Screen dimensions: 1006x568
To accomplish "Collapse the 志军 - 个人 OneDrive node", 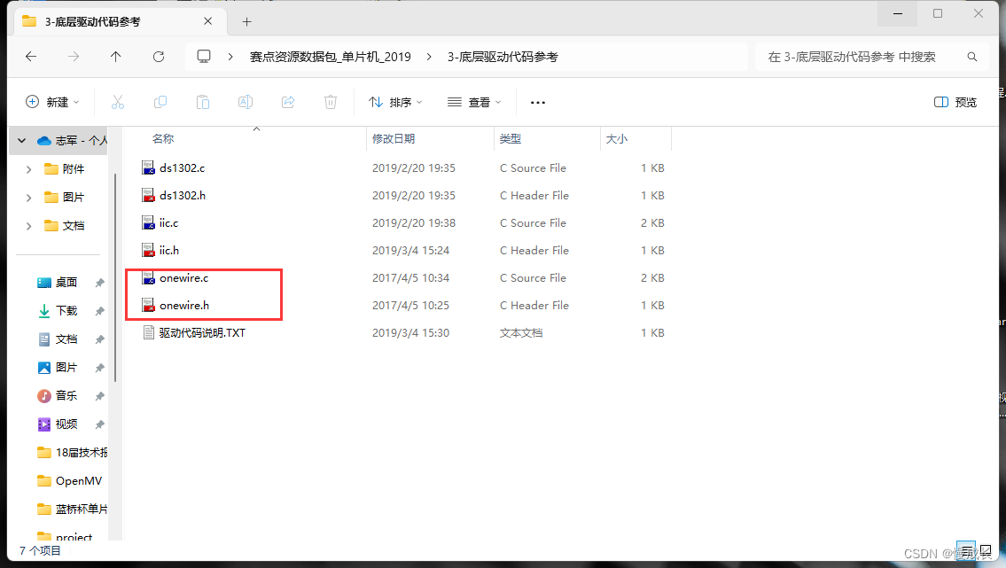I will point(22,140).
